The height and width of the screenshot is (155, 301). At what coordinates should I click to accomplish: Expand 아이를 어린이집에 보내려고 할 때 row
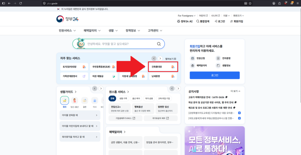point(80,126)
